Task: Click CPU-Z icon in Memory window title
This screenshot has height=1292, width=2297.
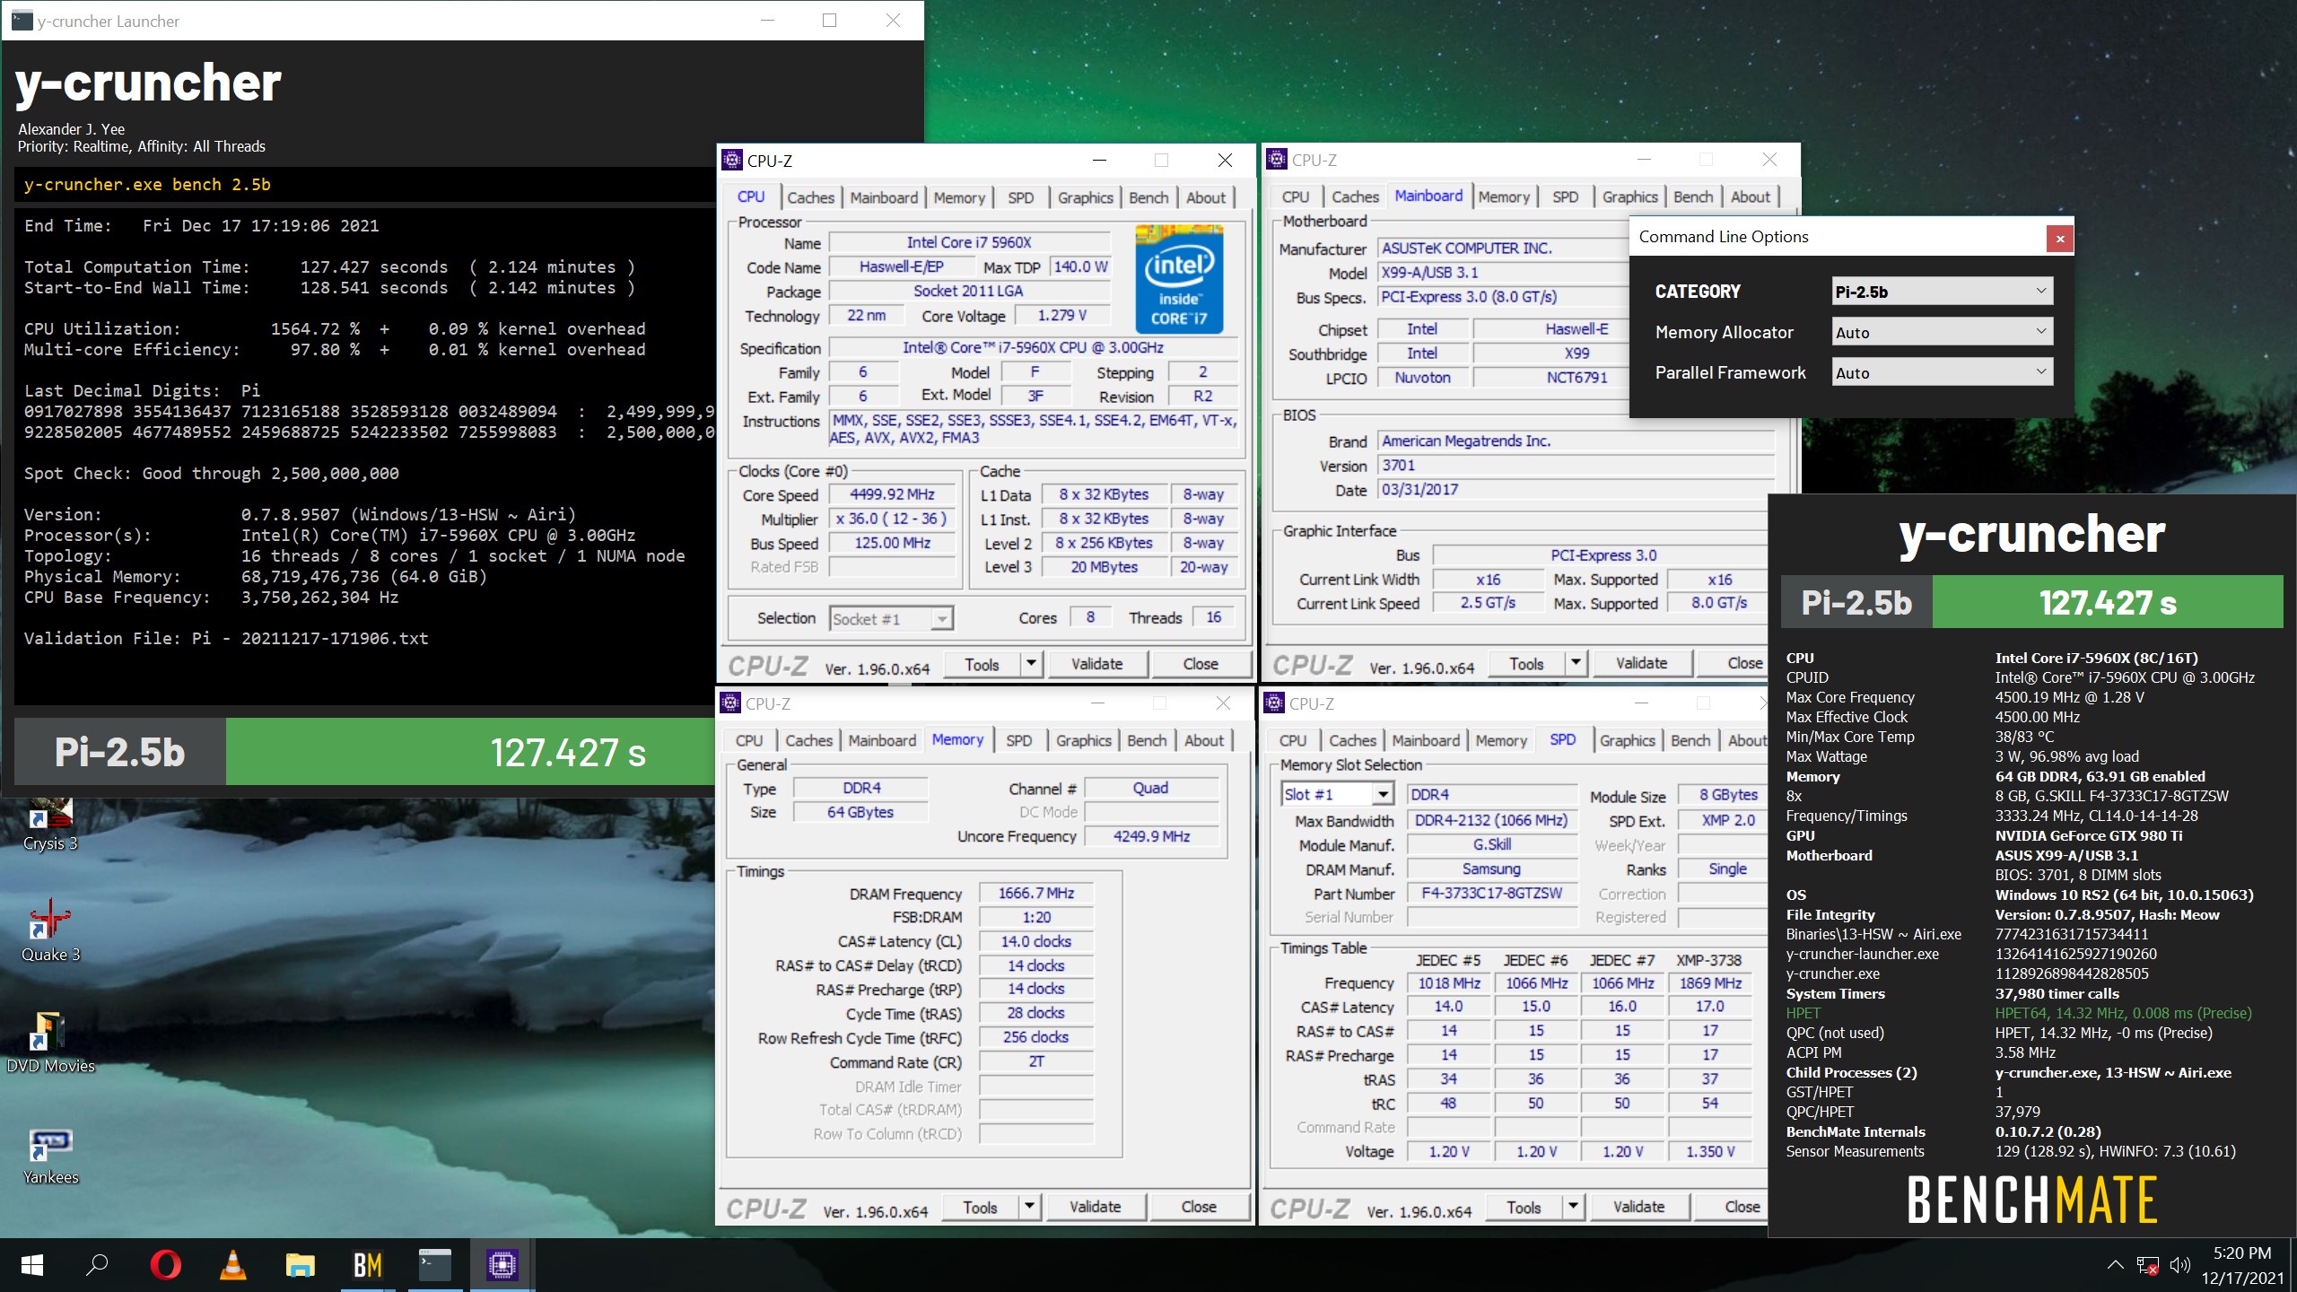Action: pyautogui.click(x=730, y=703)
